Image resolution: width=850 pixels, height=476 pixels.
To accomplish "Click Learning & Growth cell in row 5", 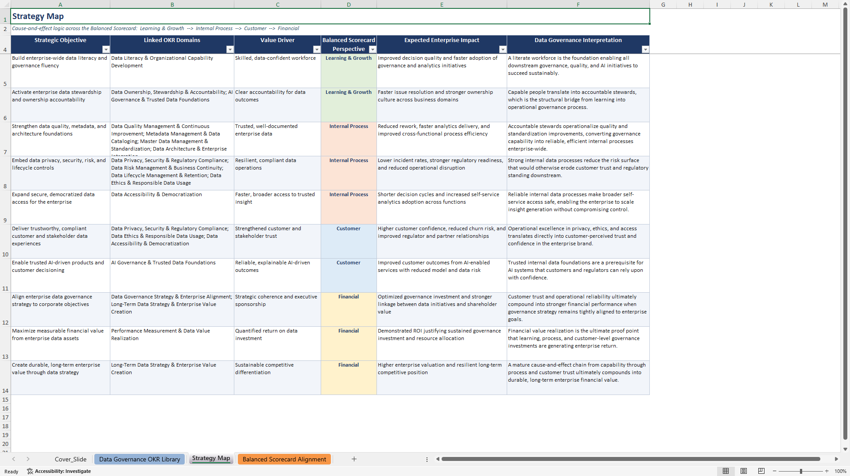I will (349, 71).
